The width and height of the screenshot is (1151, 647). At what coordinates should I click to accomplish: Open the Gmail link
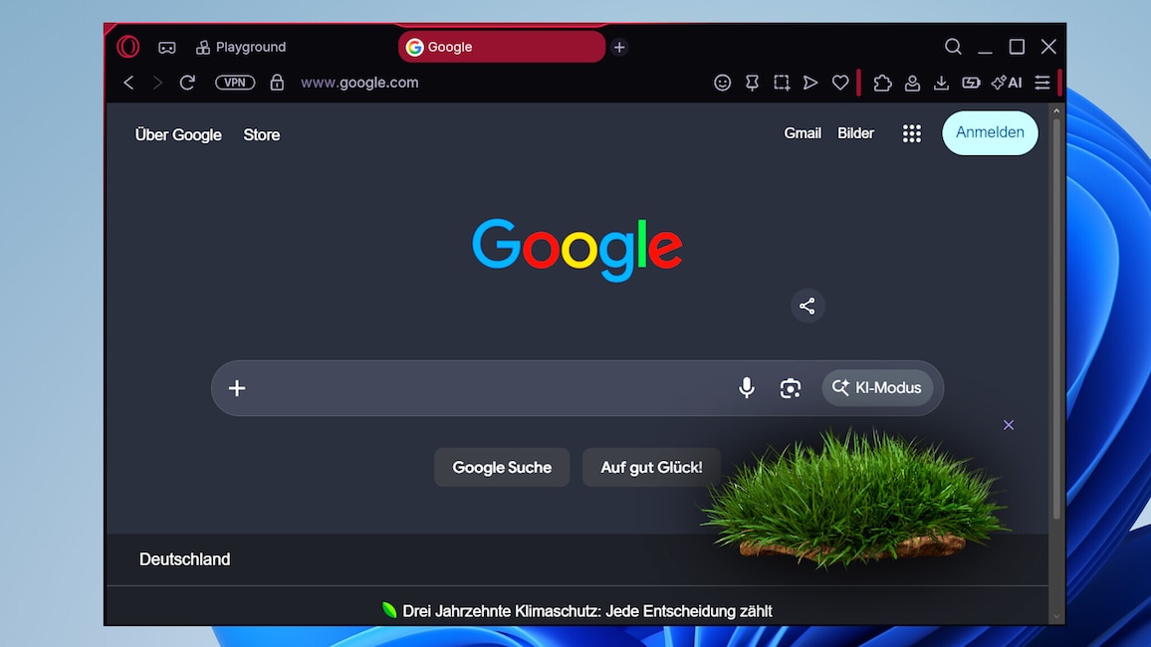[x=803, y=133]
